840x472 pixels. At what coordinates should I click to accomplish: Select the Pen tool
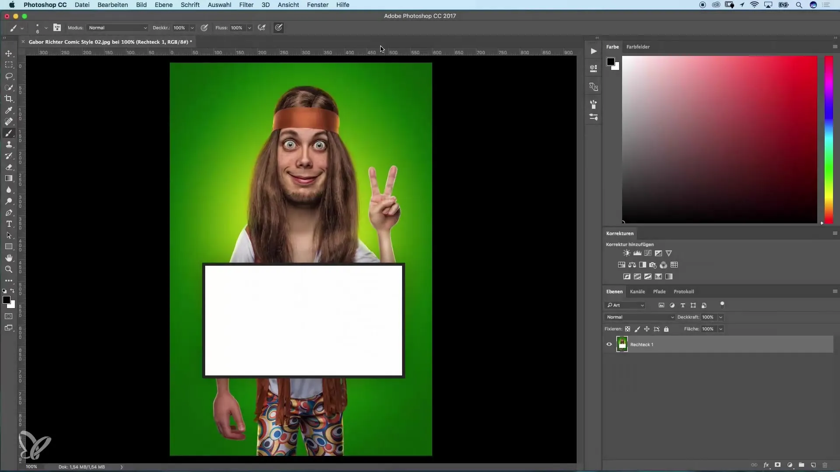(9, 212)
